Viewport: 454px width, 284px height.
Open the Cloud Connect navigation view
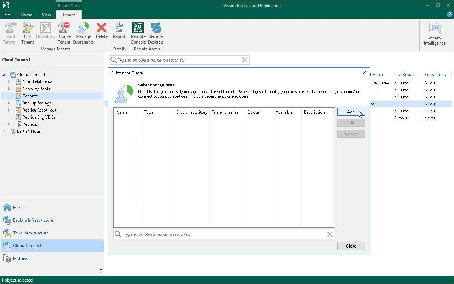[x=52, y=246]
